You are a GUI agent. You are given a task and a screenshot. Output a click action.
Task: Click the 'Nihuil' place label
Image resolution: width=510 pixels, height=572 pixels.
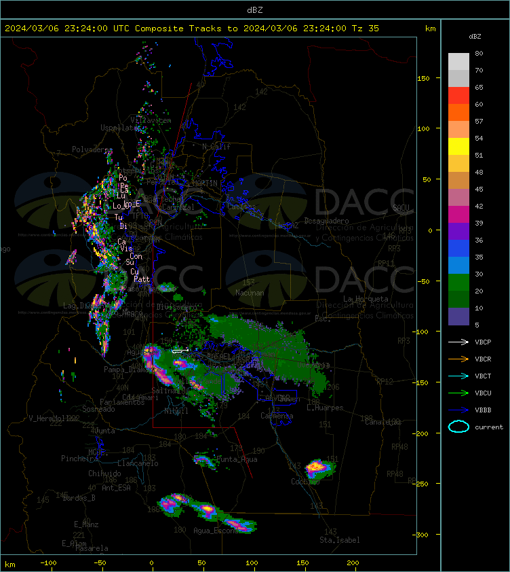click(x=176, y=411)
